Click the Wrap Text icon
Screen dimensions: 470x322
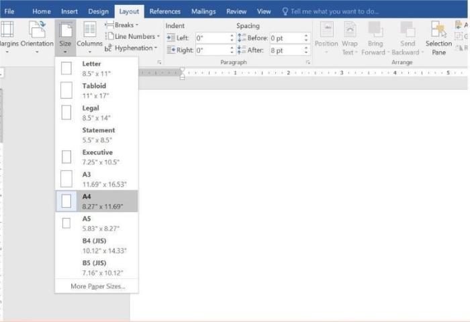[350, 36]
